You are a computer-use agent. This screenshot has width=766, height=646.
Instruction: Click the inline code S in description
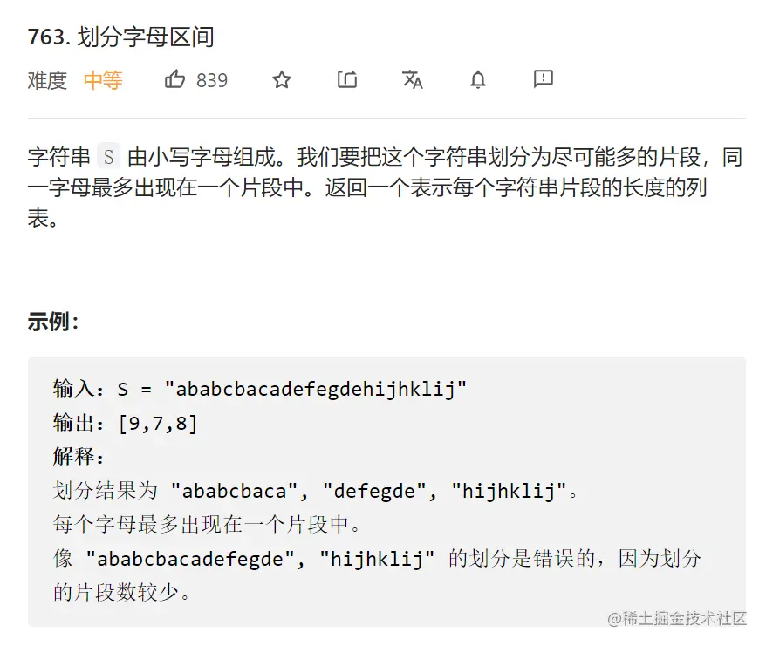coord(109,158)
